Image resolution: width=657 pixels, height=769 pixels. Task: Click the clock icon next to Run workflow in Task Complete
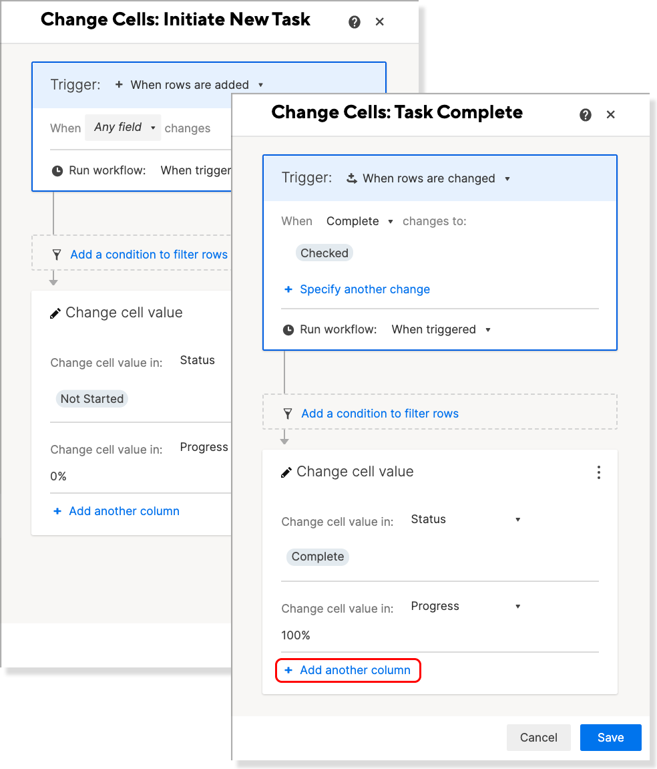(288, 329)
